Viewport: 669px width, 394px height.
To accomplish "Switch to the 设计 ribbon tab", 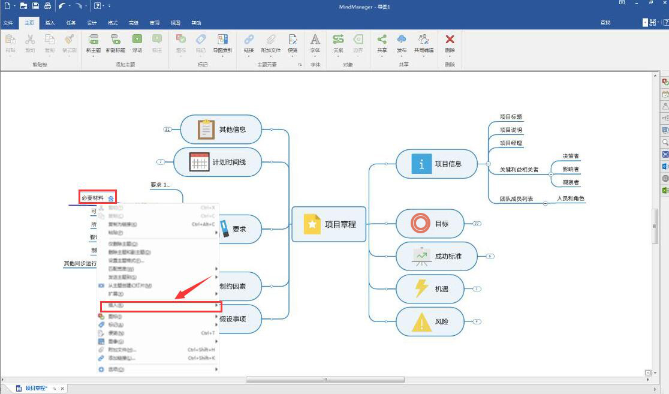I will (91, 23).
